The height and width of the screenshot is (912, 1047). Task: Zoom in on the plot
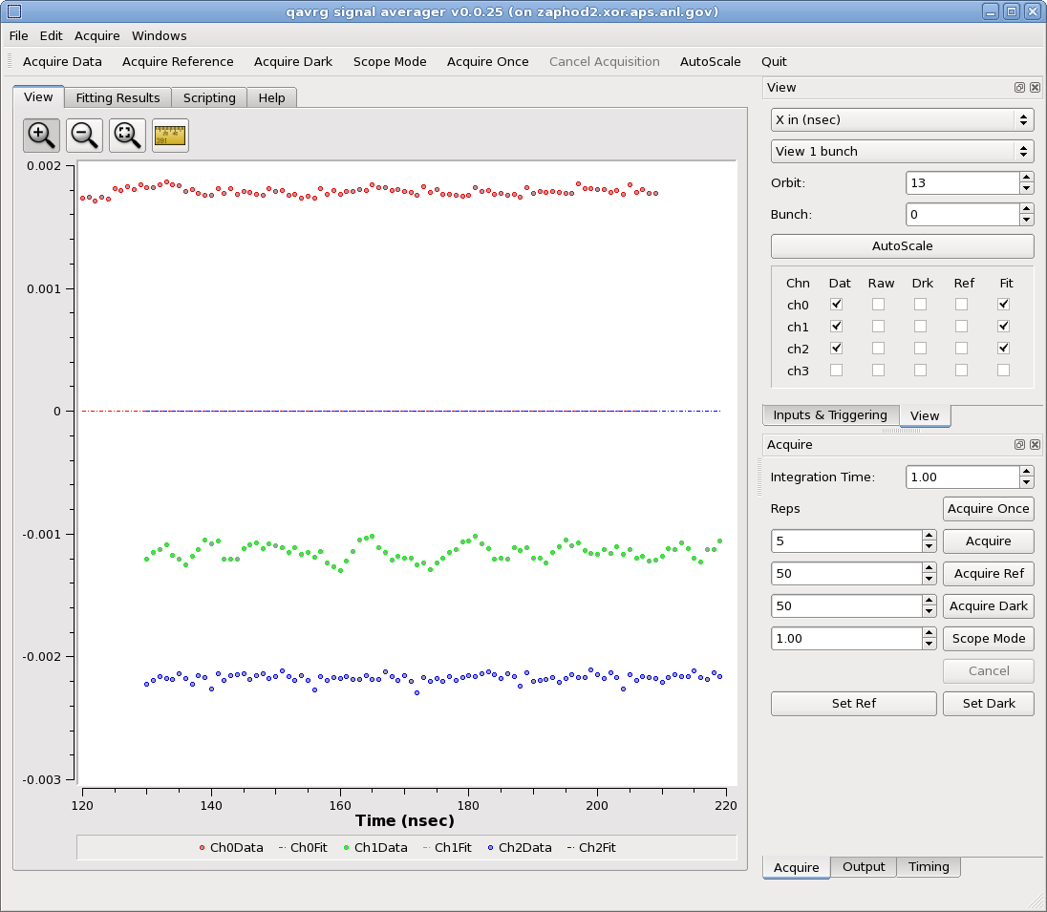[x=40, y=135]
